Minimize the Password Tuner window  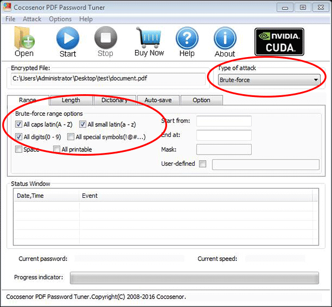coord(285,8)
